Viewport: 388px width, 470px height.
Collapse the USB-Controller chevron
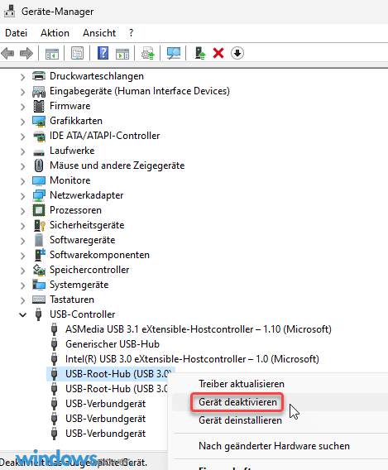[x=23, y=315]
